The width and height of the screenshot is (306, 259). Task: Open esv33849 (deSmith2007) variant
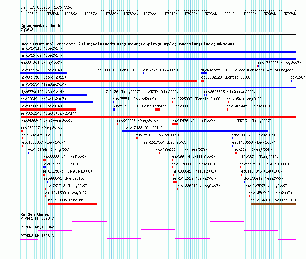coord(43,99)
